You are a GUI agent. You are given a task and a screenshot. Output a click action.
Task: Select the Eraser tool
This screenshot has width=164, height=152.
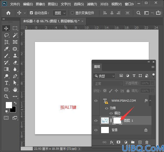[x=15, y=62]
